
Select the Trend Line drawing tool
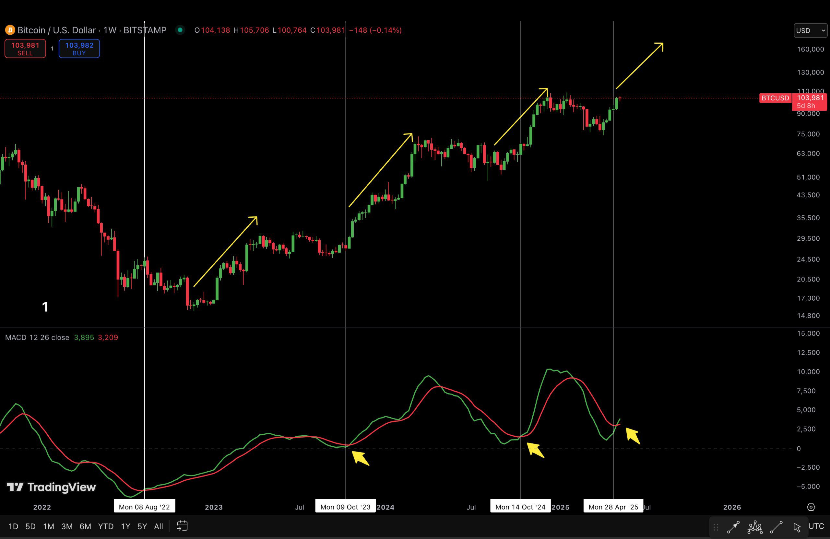[x=776, y=527]
